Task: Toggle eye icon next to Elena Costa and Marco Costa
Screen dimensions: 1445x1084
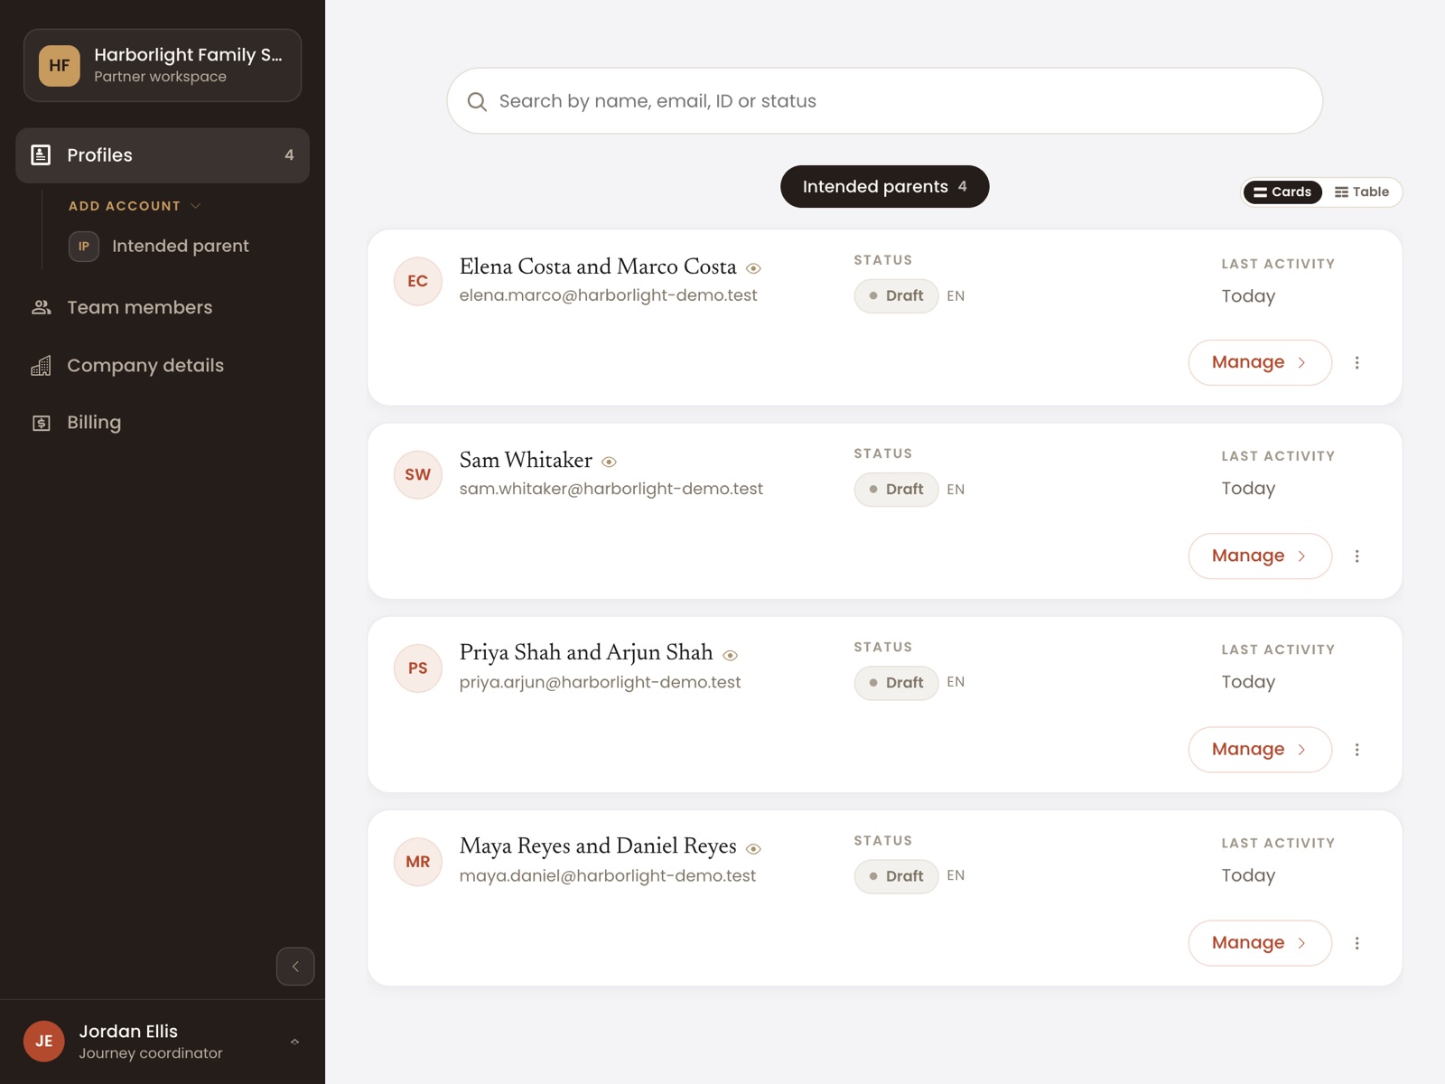Action: 753,268
